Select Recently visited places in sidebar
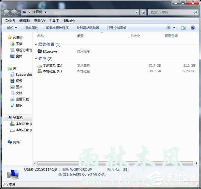Viewport: 201px width, 189px height. tap(21, 50)
